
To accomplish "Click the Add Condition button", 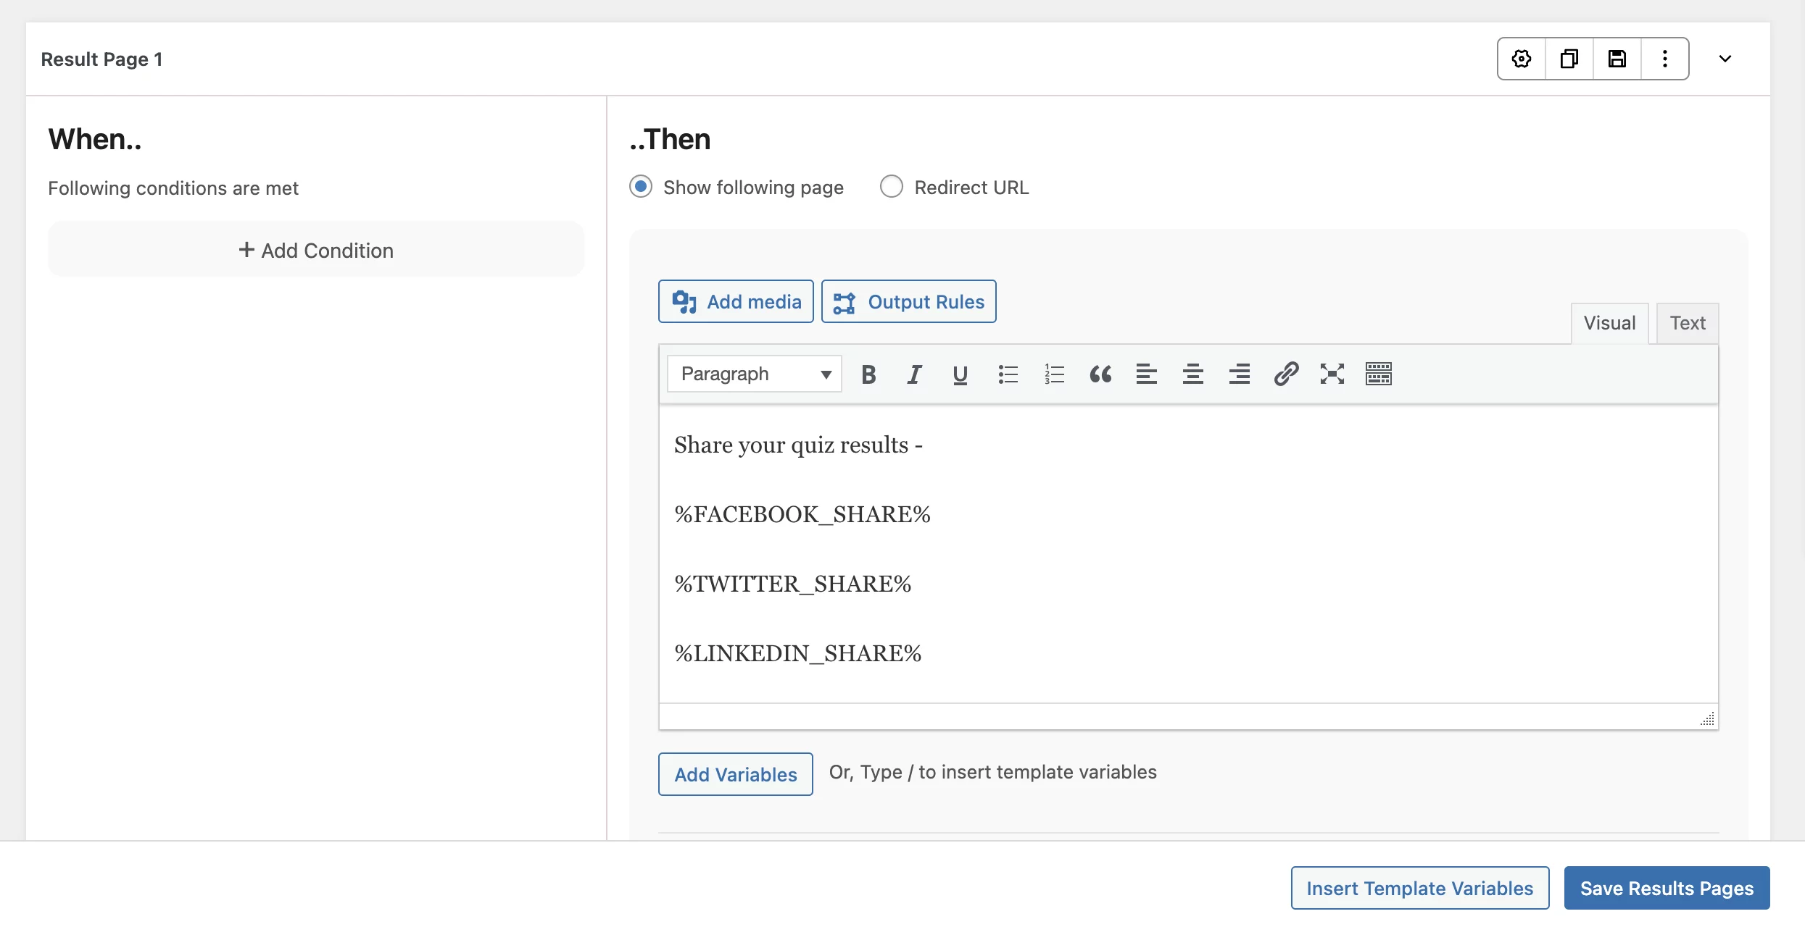I will coord(316,250).
